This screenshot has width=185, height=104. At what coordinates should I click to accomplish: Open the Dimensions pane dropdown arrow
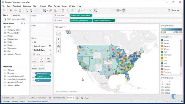28,23
